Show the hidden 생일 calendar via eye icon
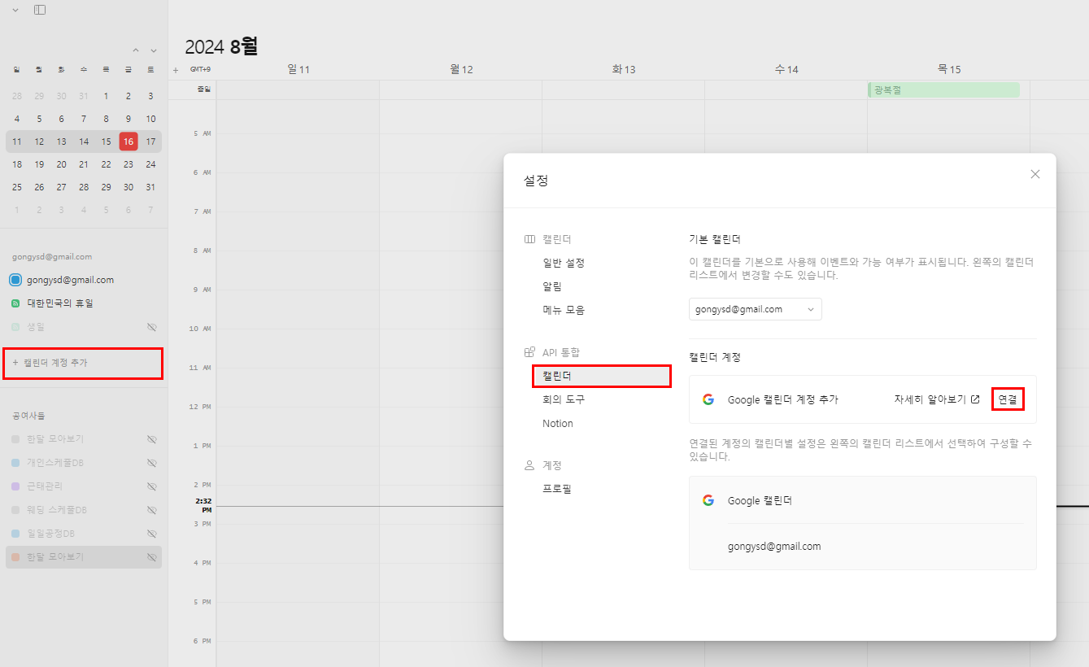 (x=151, y=327)
